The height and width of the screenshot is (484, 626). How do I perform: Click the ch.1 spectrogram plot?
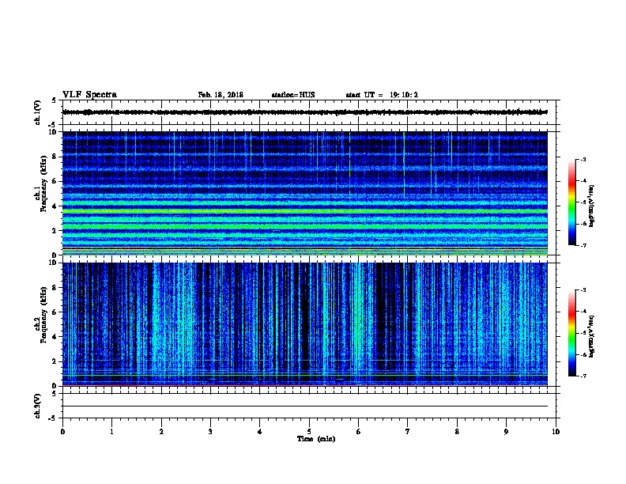click(305, 193)
